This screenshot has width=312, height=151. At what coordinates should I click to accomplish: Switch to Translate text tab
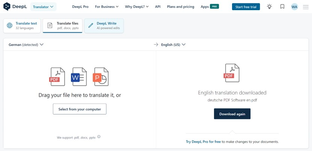pos(22,26)
